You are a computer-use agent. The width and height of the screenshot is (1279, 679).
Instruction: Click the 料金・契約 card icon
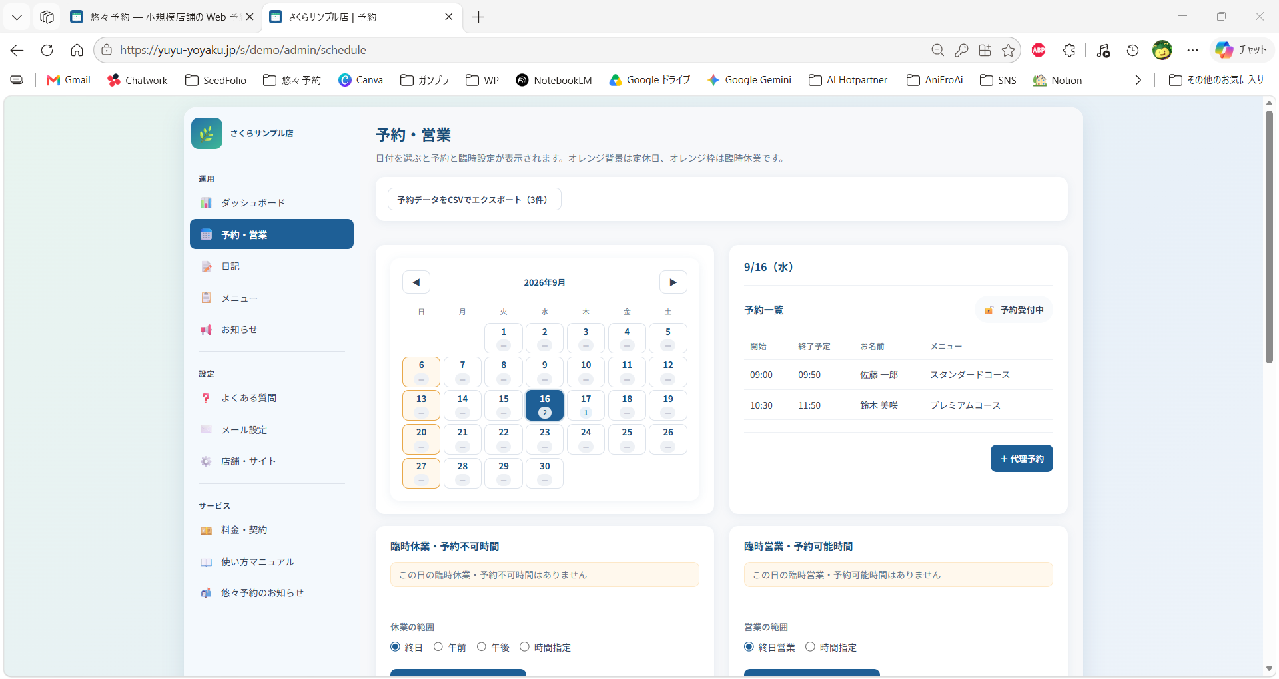pyautogui.click(x=206, y=531)
